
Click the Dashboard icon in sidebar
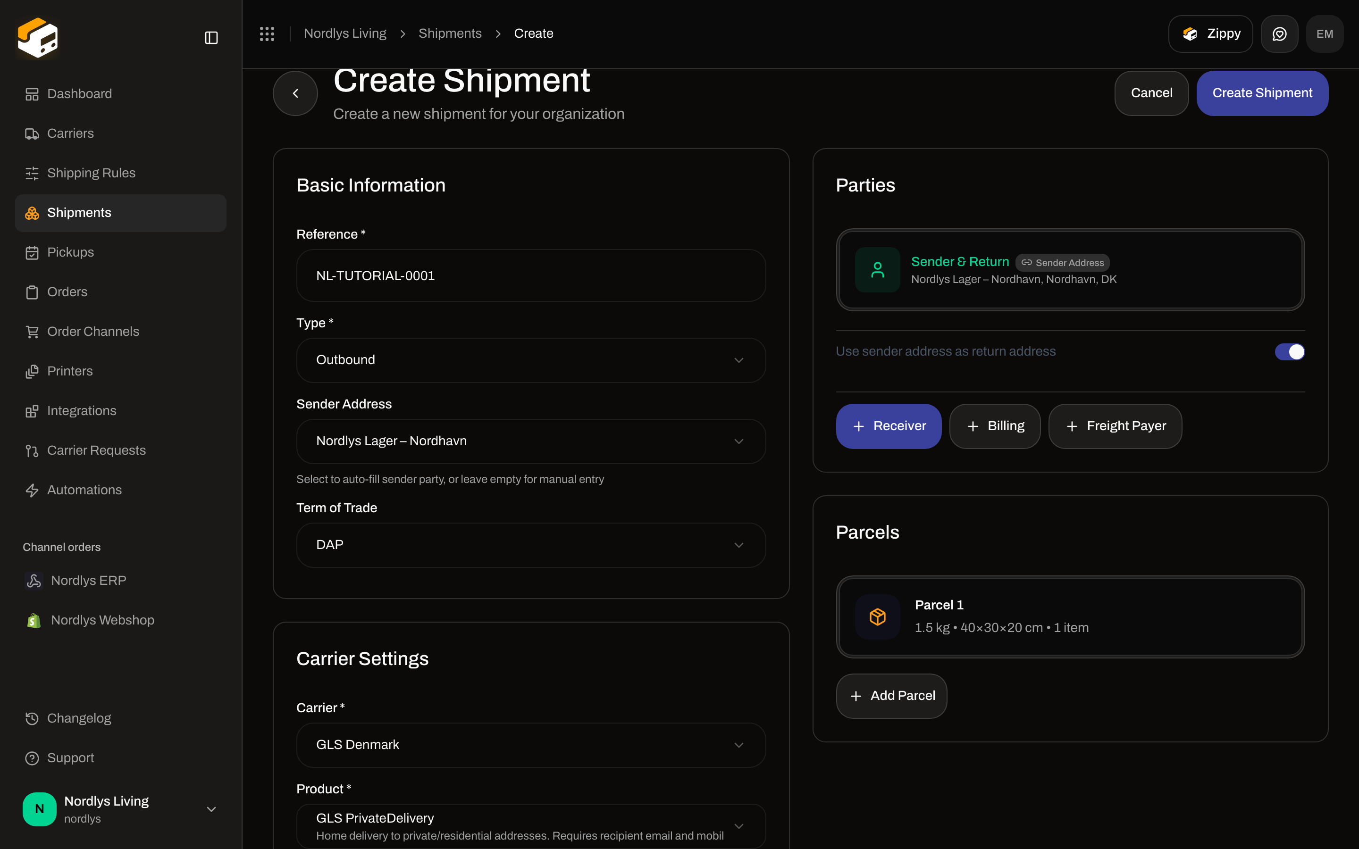tap(32, 94)
